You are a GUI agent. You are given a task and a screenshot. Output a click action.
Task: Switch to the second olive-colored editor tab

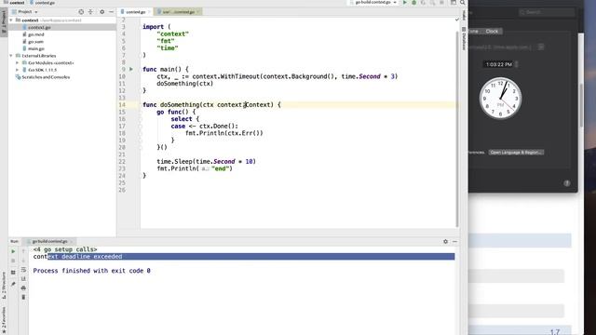pos(179,12)
